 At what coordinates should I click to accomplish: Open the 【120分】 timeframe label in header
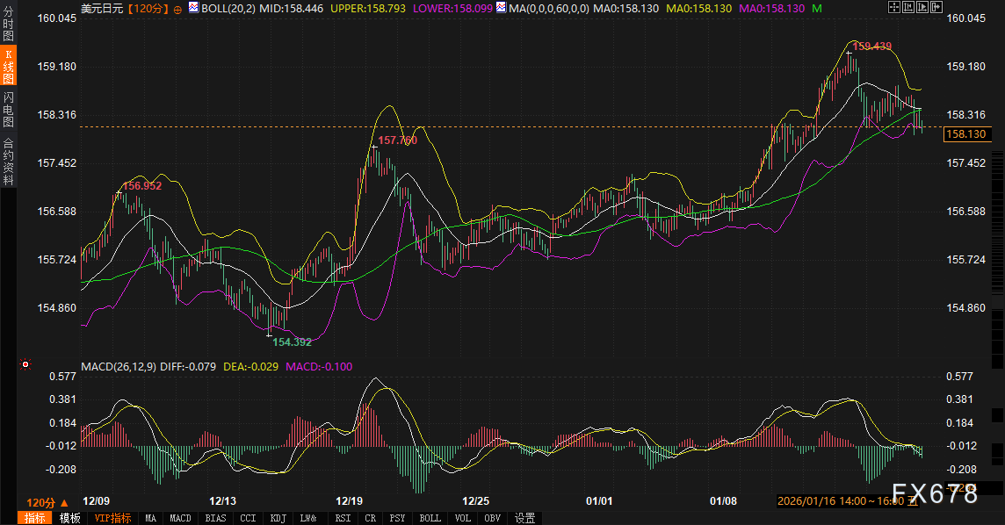(148, 9)
